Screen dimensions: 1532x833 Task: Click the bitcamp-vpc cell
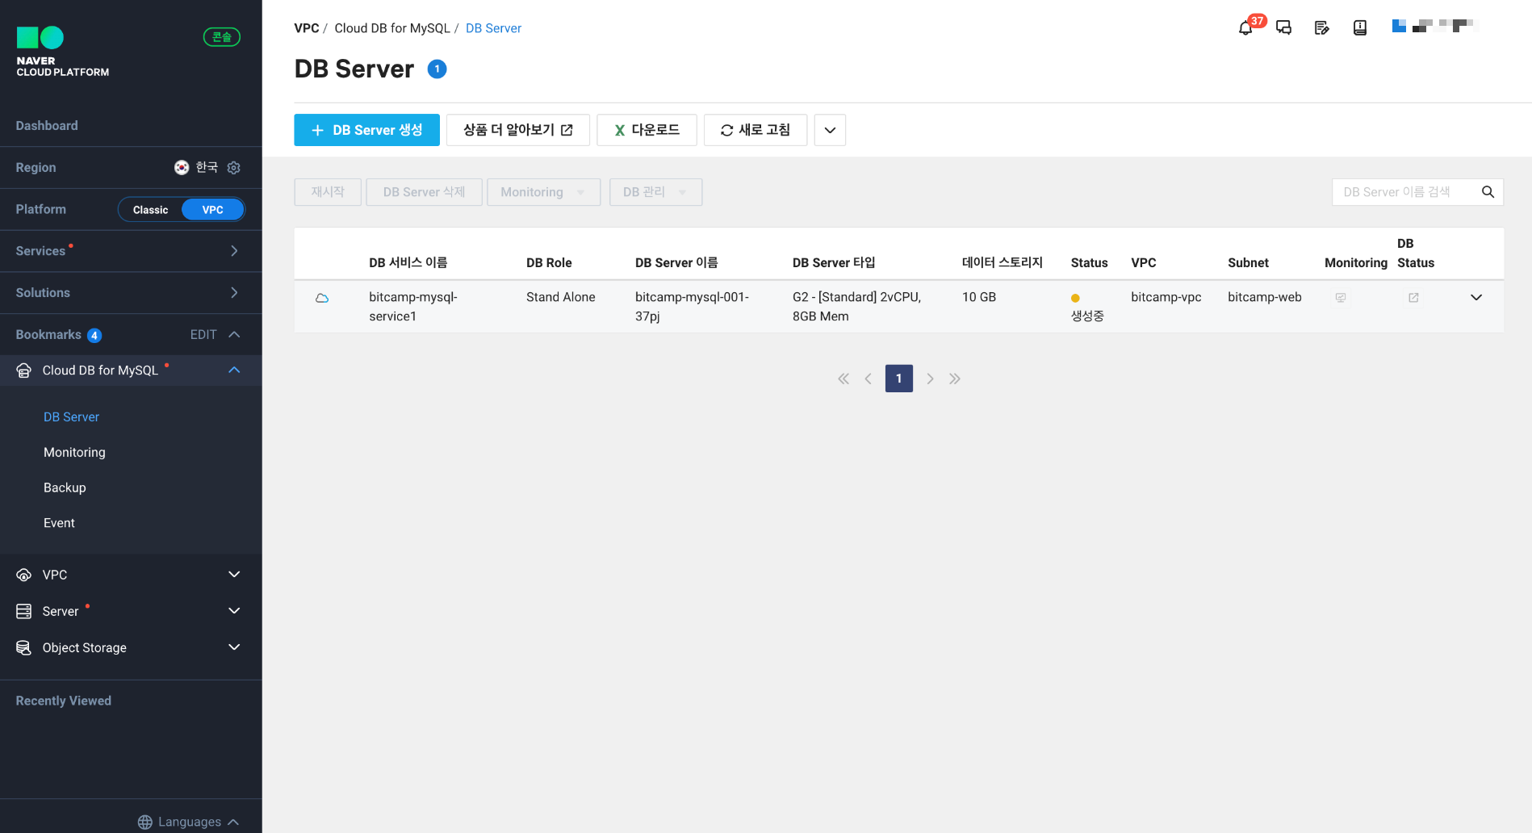[x=1166, y=298]
